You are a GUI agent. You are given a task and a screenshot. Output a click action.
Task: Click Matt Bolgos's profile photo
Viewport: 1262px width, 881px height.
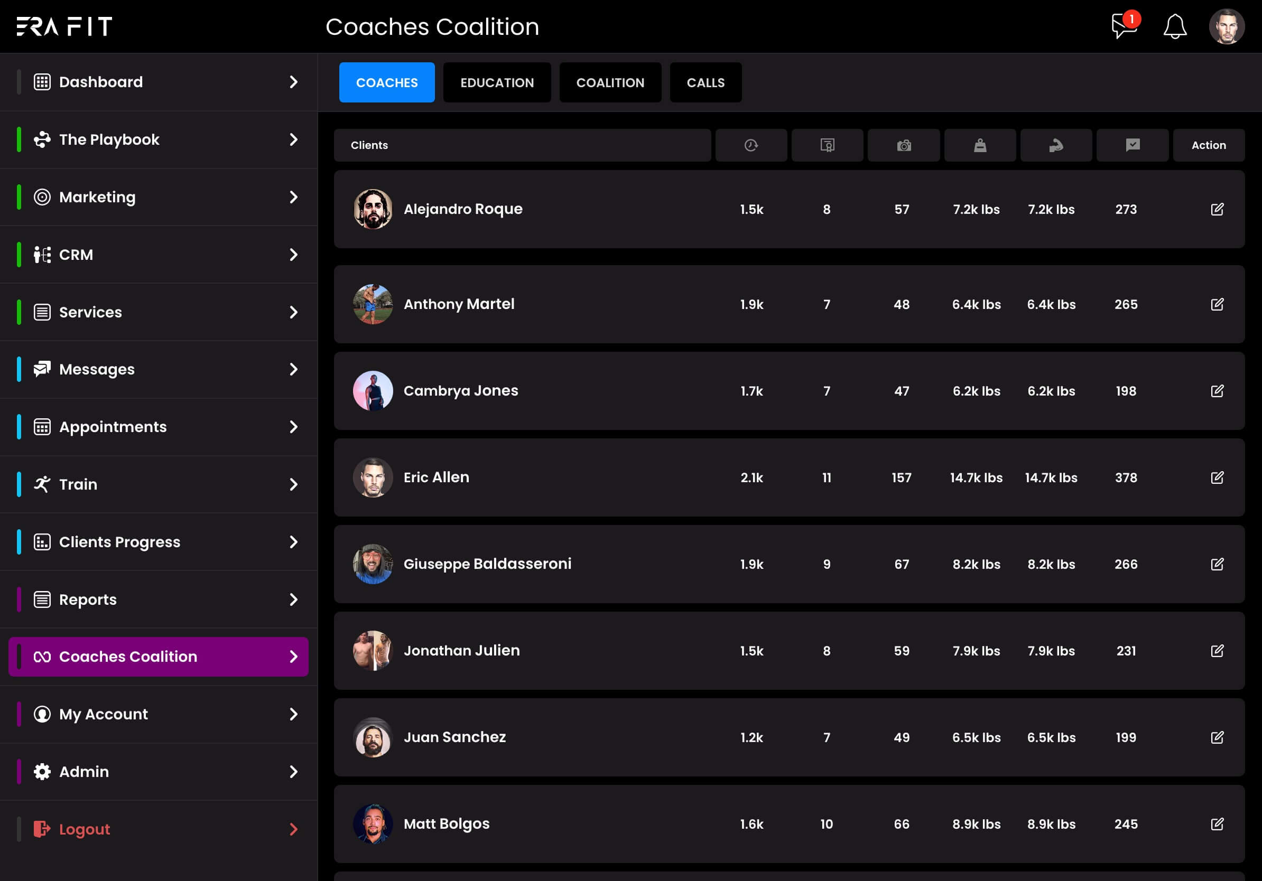tap(373, 824)
